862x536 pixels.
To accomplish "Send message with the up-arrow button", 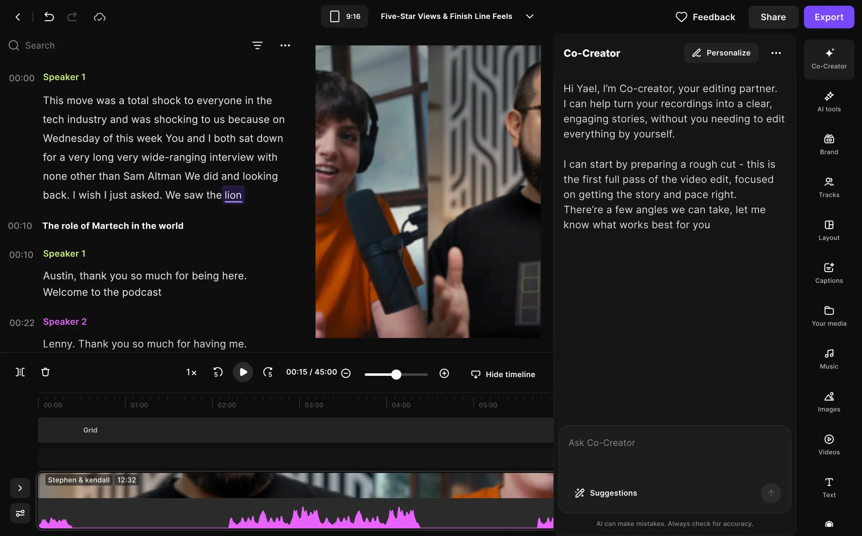I will pyautogui.click(x=771, y=493).
